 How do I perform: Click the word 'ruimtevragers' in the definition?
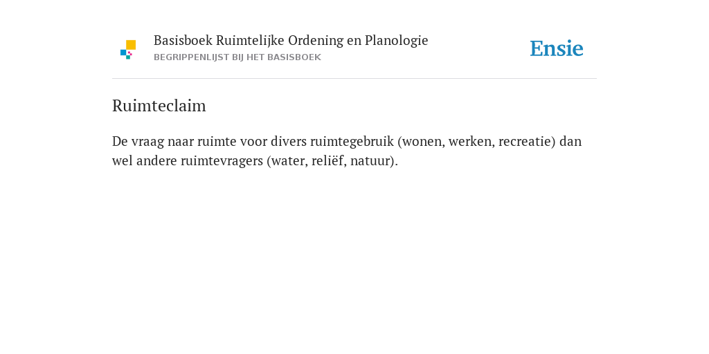(222, 161)
